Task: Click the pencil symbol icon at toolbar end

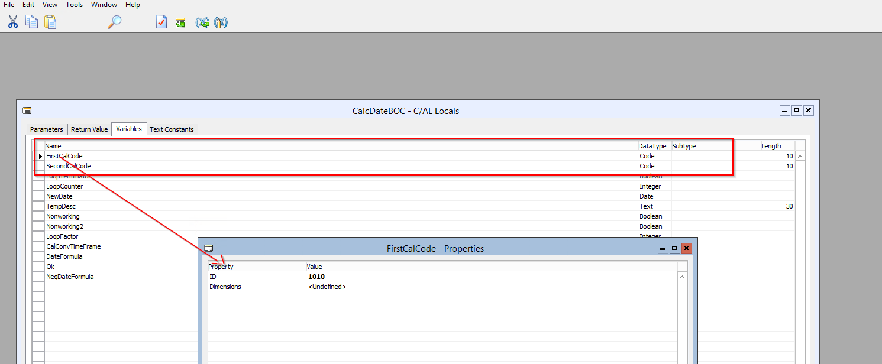Action: click(221, 22)
